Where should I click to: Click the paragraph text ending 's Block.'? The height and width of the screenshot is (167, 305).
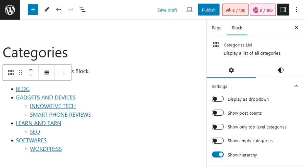[81, 71]
